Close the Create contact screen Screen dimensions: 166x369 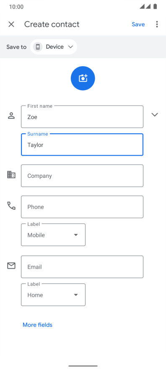[11, 24]
